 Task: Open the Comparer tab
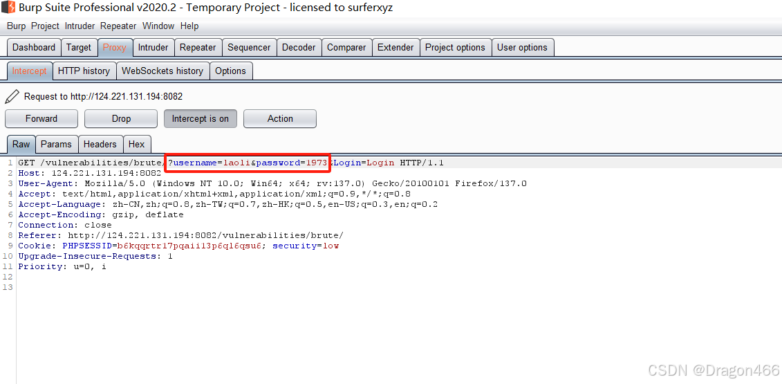pyautogui.click(x=346, y=48)
